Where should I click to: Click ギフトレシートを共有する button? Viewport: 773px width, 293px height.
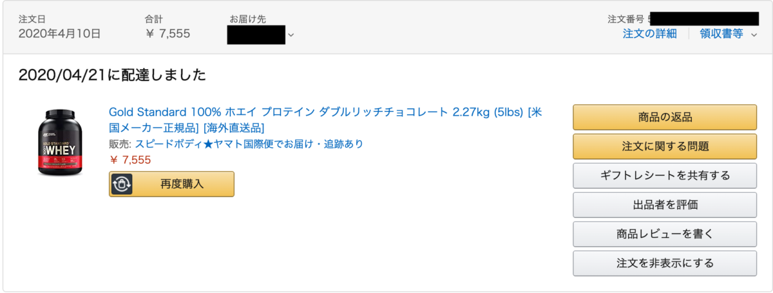pyautogui.click(x=665, y=175)
